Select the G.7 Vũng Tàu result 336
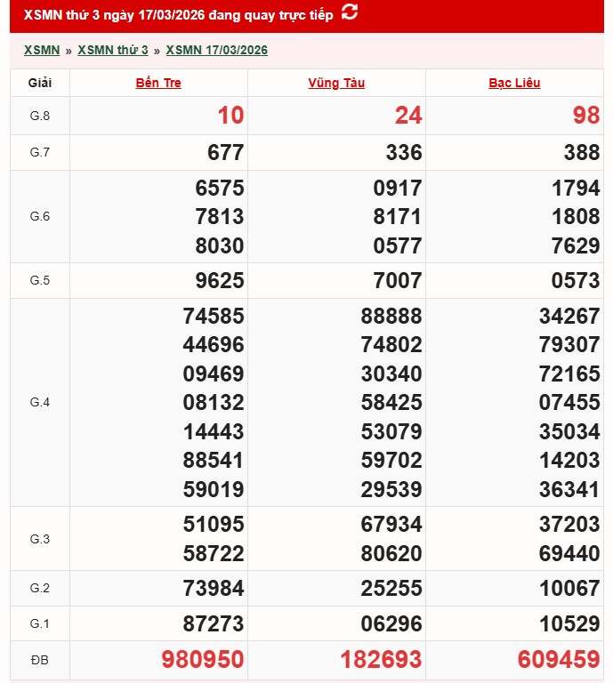The height and width of the screenshot is (683, 613). click(x=404, y=152)
